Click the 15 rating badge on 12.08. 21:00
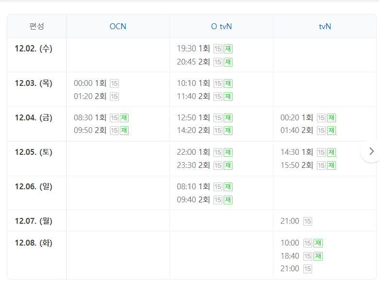Image resolution: width=390 pixels, height=281 pixels. coord(307,269)
